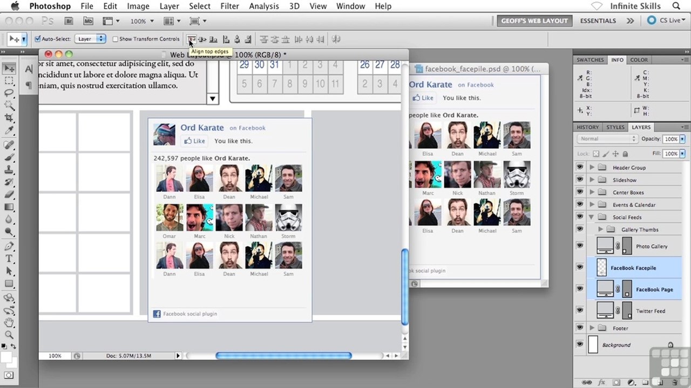The width and height of the screenshot is (691, 388).
Task: Click the Align bottom edges icon
Action: 214,39
